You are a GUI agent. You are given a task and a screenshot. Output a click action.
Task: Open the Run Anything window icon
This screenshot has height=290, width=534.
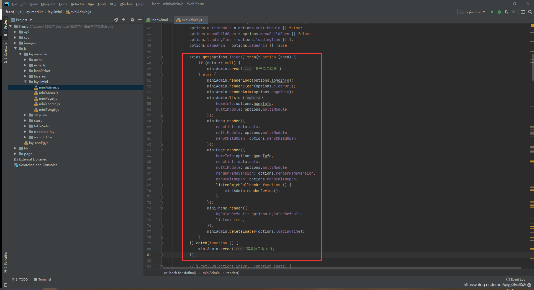523,12
